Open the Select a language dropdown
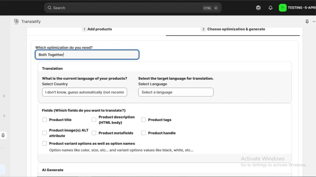 [176, 92]
